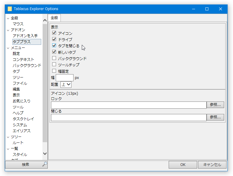The height and width of the screenshot is (176, 233).
Task: Click the 参照... button for ロック
Action: coord(215,105)
